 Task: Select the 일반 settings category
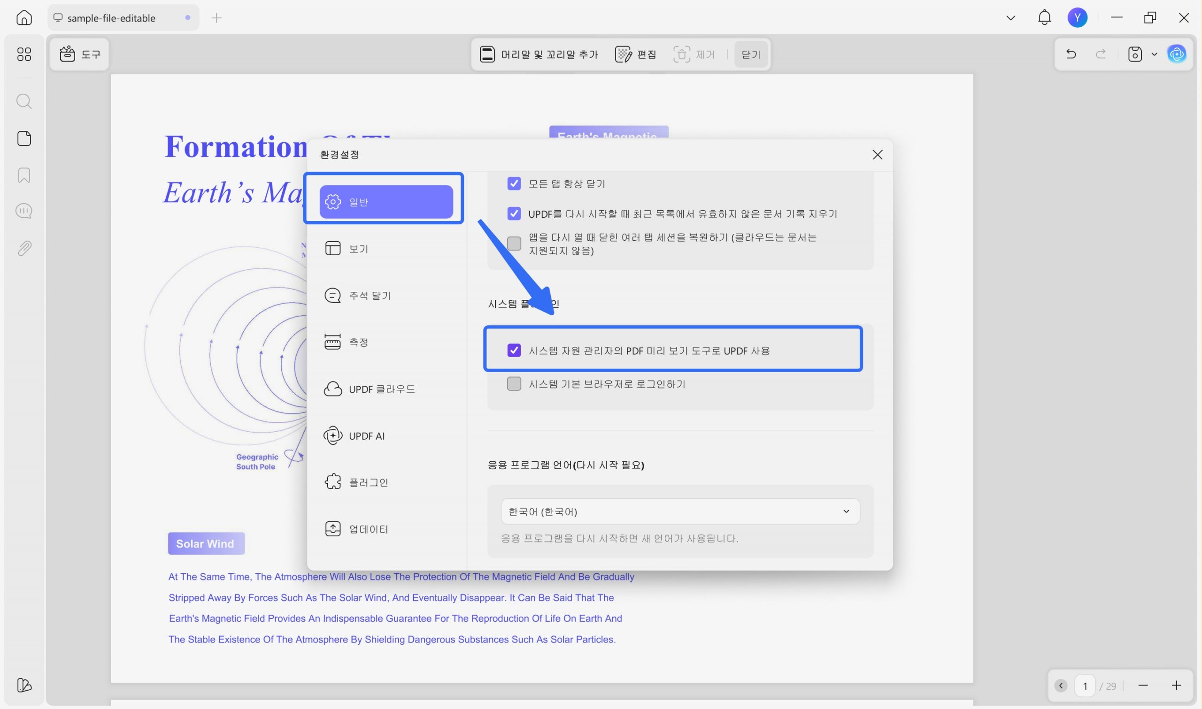[385, 202]
